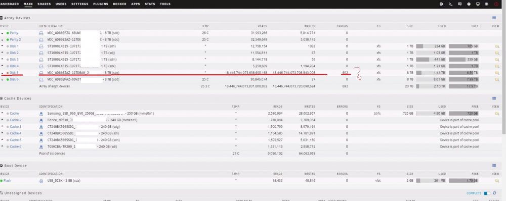Click Disk 3 used space bar showing 441 GB
Screen dimensions: 506x201
click(x=431, y=60)
